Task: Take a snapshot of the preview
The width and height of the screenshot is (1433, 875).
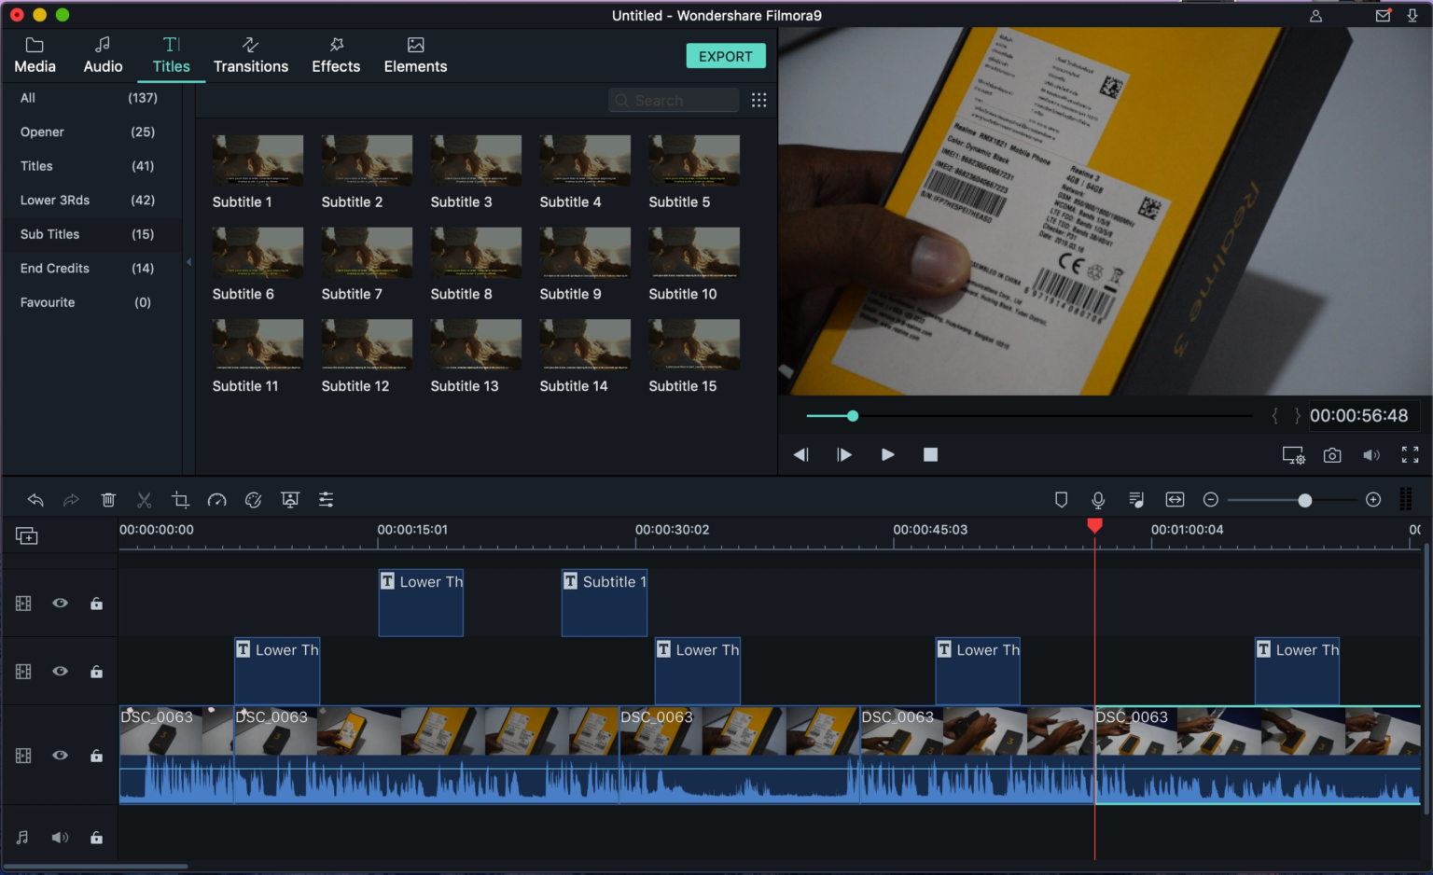Action: tap(1332, 455)
